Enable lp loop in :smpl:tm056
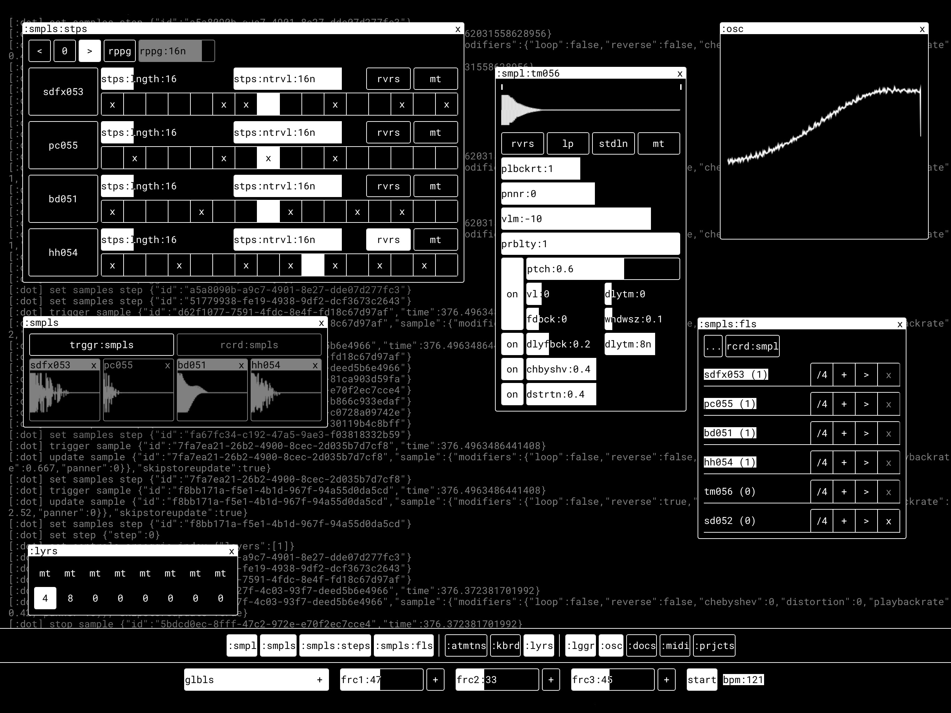 (568, 144)
